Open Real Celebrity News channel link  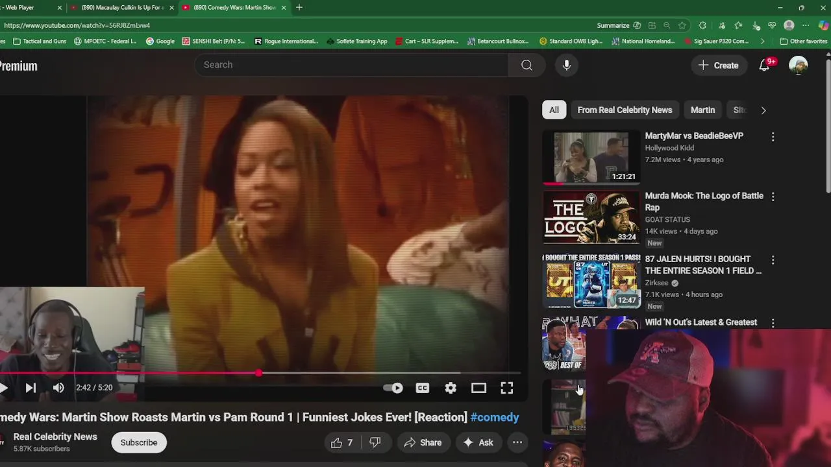(x=55, y=437)
